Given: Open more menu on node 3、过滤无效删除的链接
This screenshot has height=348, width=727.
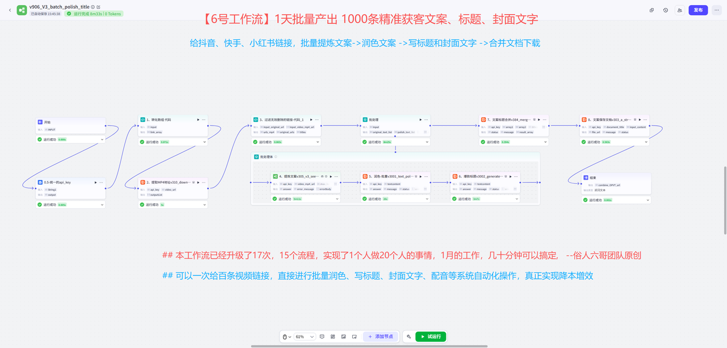Looking at the screenshot, I should point(317,120).
